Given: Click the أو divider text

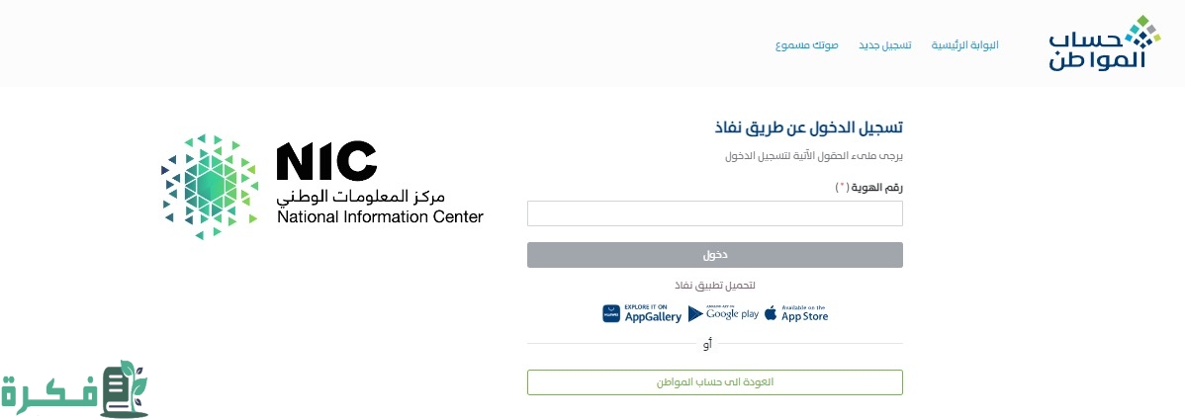Looking at the screenshot, I should (706, 344).
